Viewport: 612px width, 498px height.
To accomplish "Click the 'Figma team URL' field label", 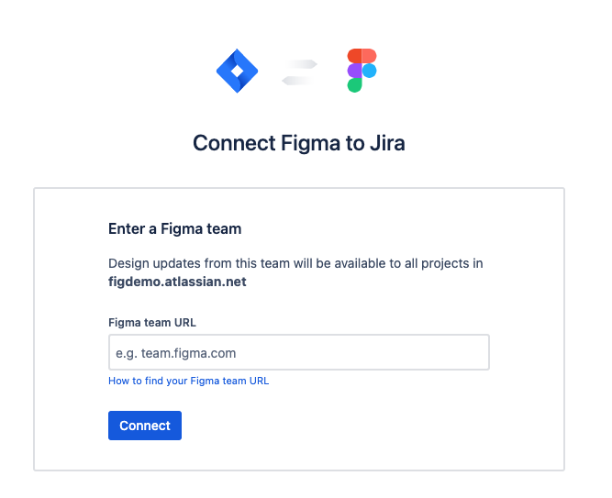I will pyautogui.click(x=152, y=322).
